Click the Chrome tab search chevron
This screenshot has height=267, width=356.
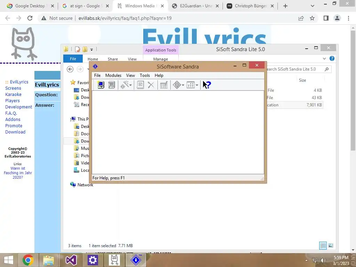click(x=313, y=6)
